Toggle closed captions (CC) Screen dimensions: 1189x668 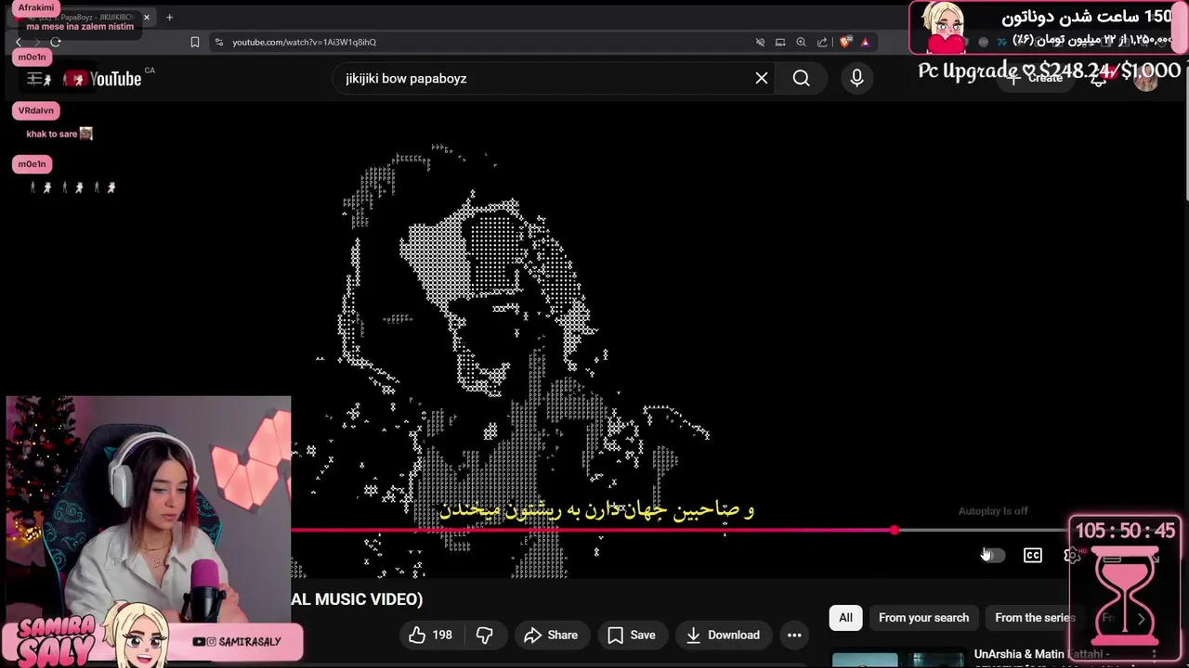1033,555
